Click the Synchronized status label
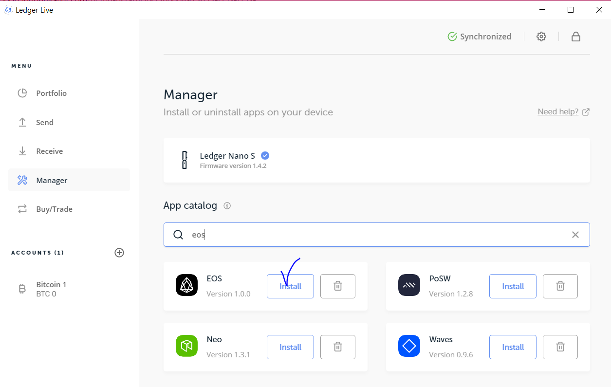 (485, 37)
